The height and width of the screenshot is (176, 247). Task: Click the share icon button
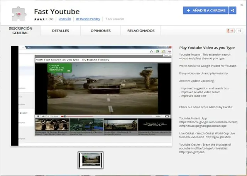point(232,10)
